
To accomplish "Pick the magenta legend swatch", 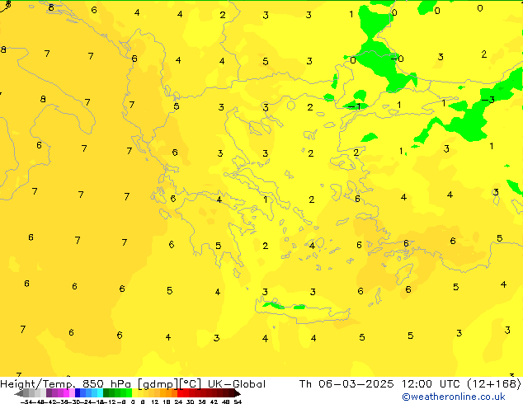I will click(66, 392).
